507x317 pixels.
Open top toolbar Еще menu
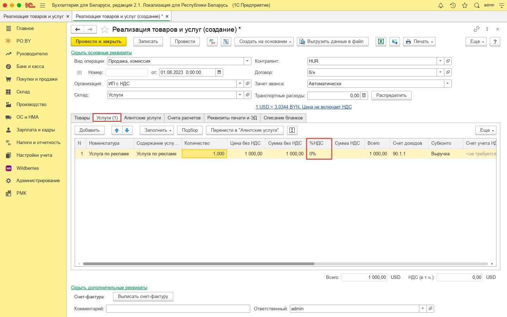click(x=476, y=42)
